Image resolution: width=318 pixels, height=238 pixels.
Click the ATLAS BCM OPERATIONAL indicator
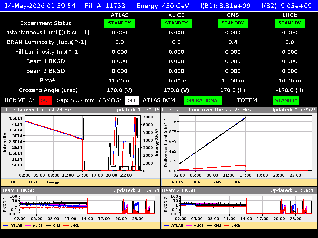[x=203, y=100]
